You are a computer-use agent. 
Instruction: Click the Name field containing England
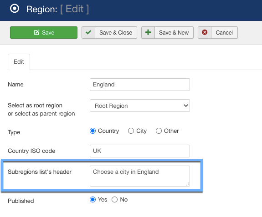click(140, 85)
